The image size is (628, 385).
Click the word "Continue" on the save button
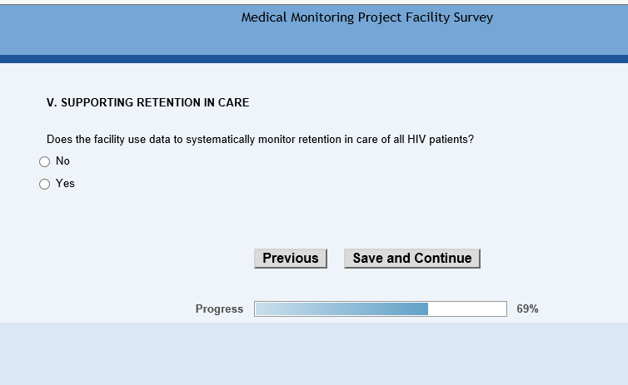tap(442, 259)
